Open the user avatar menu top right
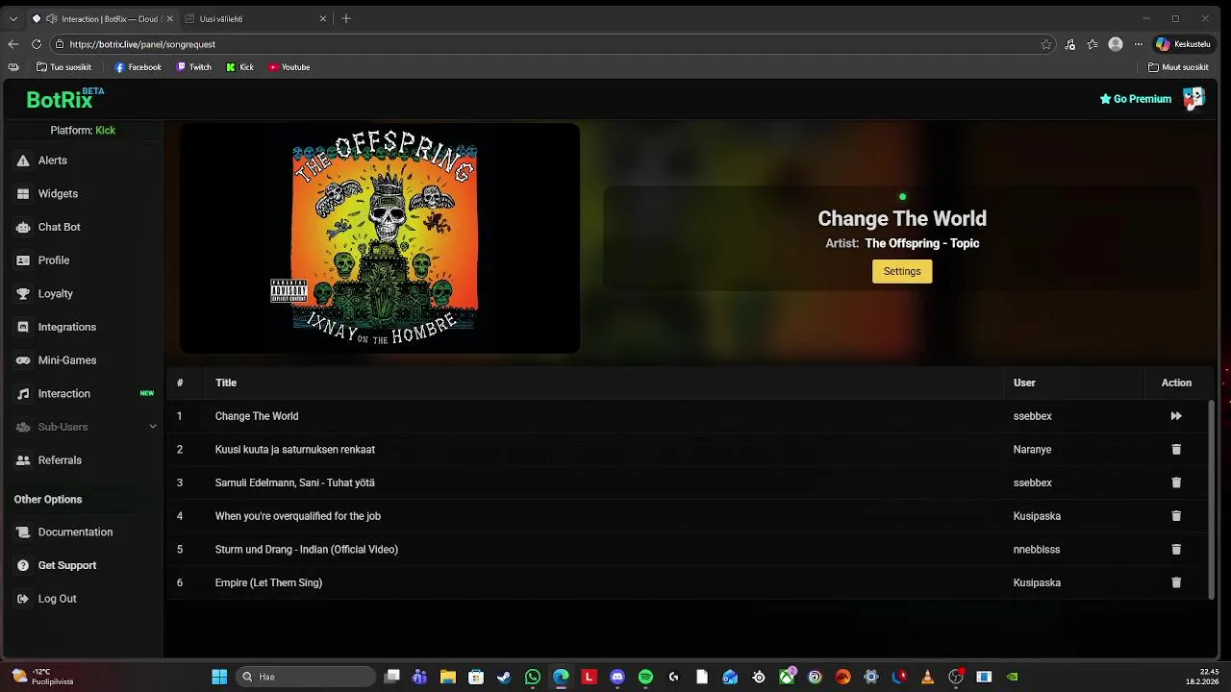Viewport: 1231px width, 692px height. 1193,98
